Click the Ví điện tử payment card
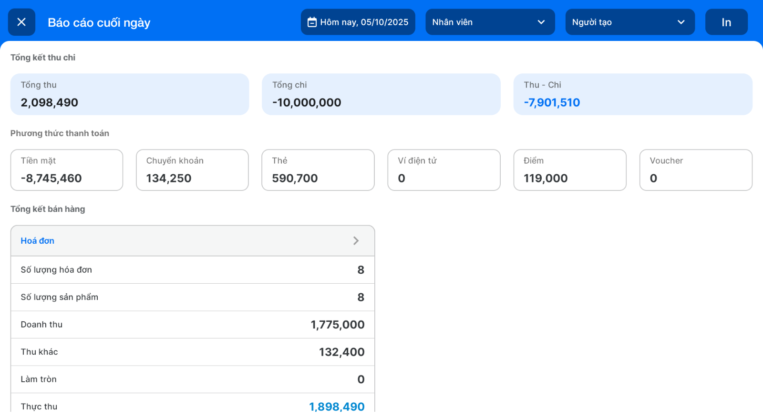Image resolution: width=763 pixels, height=417 pixels. point(443,170)
